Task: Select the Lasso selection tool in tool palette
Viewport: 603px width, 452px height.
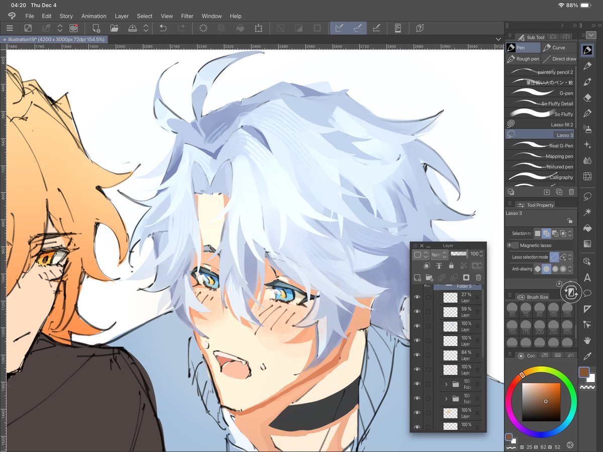Action: 587,196
